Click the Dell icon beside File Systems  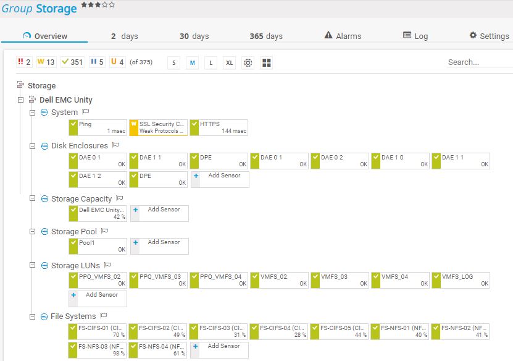[x=44, y=316]
